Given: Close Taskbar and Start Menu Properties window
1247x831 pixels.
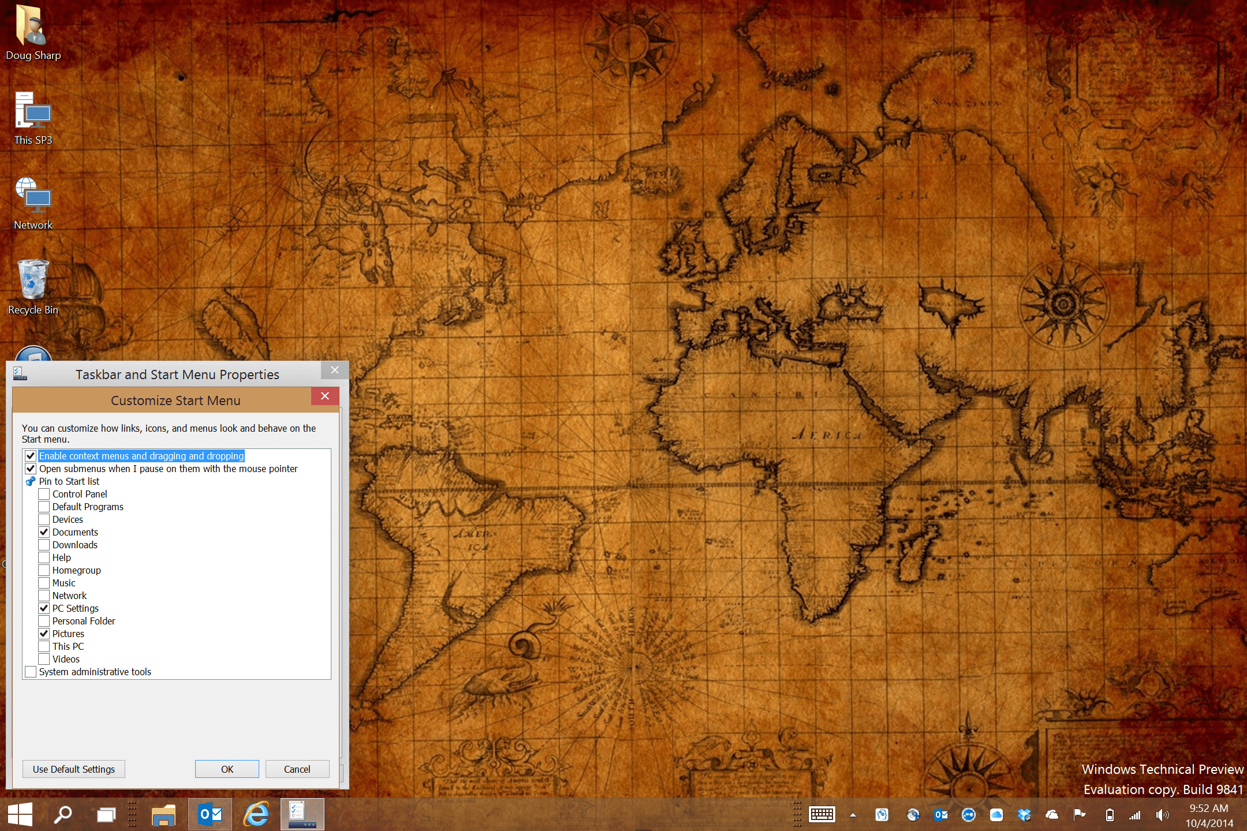Looking at the screenshot, I should 334,370.
